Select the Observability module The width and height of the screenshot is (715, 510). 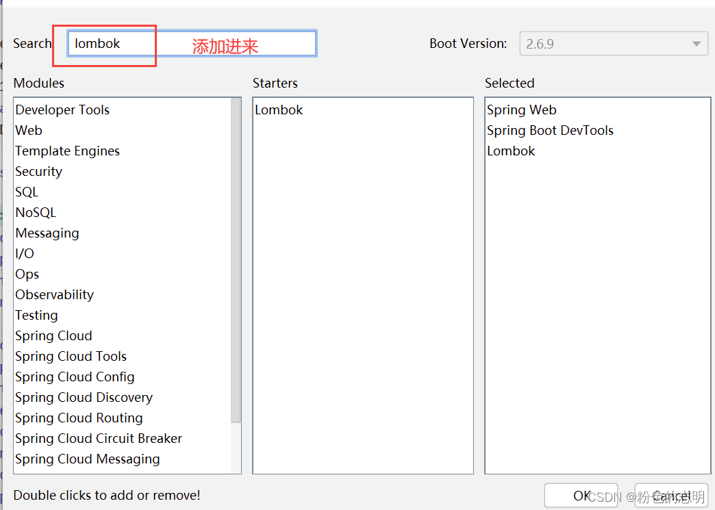click(x=54, y=295)
